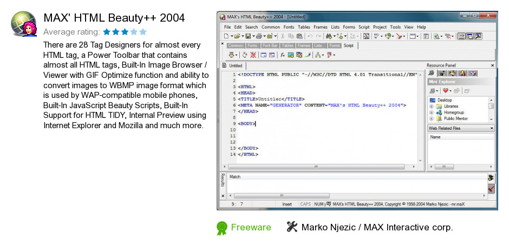Click the function fx icon
509x252 pixels.
tap(283, 55)
